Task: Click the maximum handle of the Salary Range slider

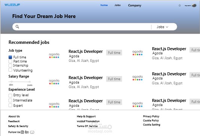Action: coord(30,82)
